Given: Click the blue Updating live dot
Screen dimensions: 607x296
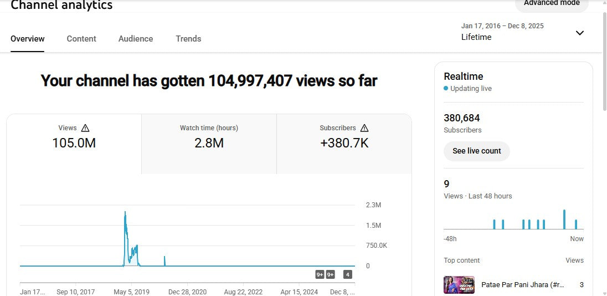Looking at the screenshot, I should [446, 89].
